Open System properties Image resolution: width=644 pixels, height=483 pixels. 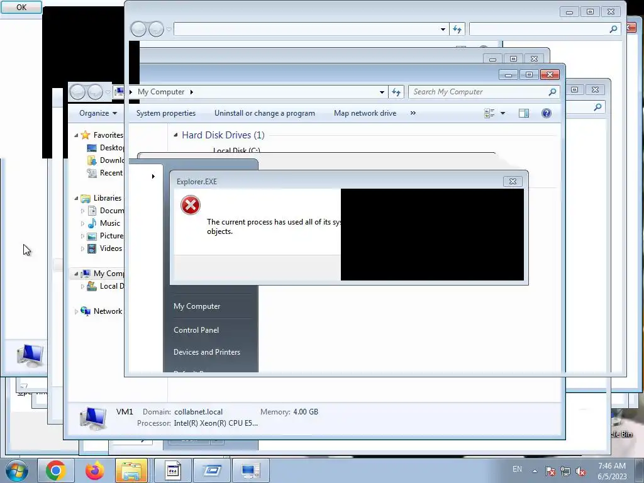pos(166,113)
